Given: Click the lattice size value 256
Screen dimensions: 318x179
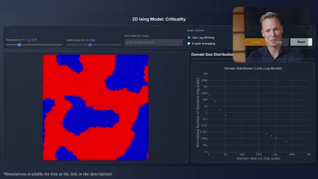Looking at the screenshot, I should (x=93, y=40).
